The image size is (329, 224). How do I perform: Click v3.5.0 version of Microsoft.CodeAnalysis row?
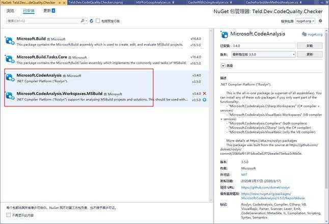coord(197,81)
